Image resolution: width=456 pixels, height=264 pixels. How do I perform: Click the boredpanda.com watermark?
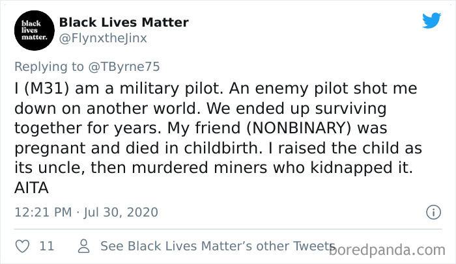[x=388, y=248]
